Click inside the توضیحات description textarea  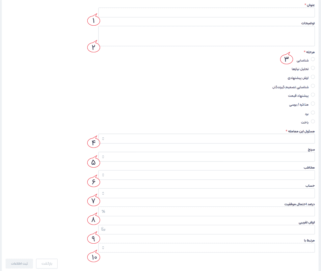click(x=206, y=36)
